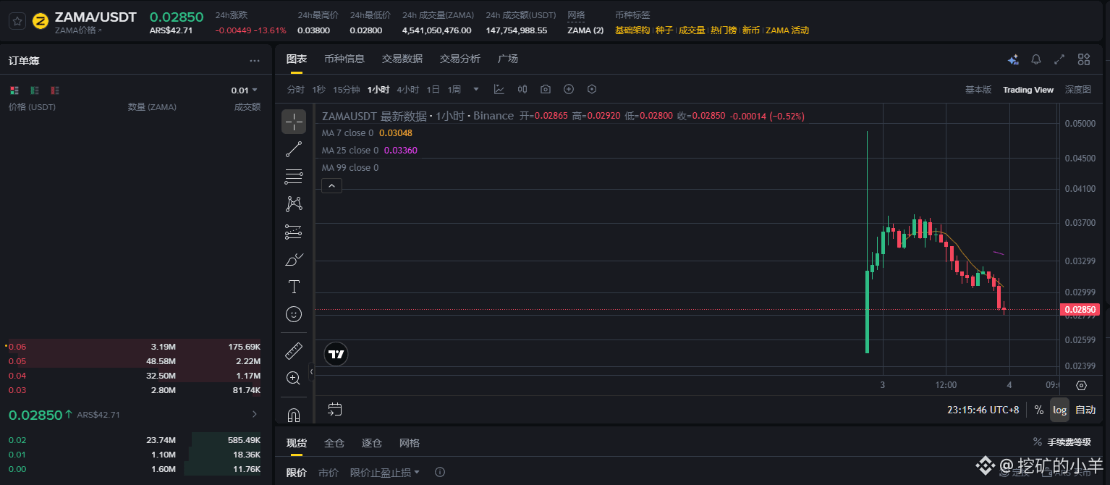Viewport: 1110px width, 485px height.
Task: Add ZAMA/USDT to favorites with star icon
Action: pos(17,21)
